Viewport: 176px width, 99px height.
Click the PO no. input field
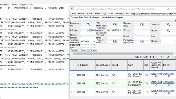(x=142, y=30)
